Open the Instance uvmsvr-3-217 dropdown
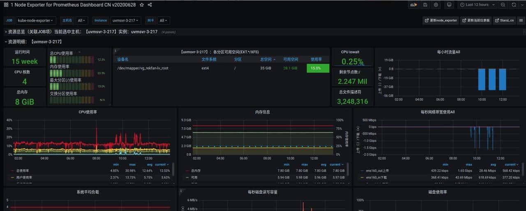The height and width of the screenshot is (211, 526). tap(126, 20)
